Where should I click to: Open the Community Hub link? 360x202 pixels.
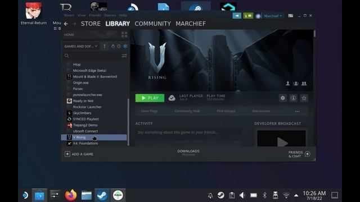[x=187, y=111]
